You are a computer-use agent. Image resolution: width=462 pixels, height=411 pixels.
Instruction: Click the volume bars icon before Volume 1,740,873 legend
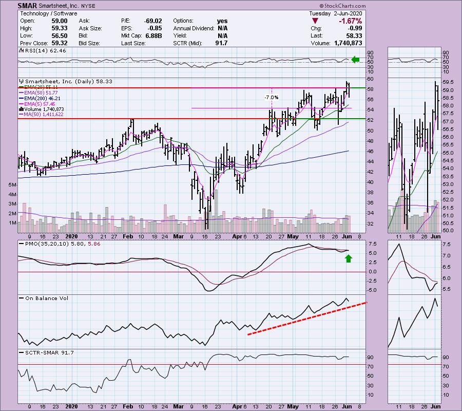tap(21, 109)
